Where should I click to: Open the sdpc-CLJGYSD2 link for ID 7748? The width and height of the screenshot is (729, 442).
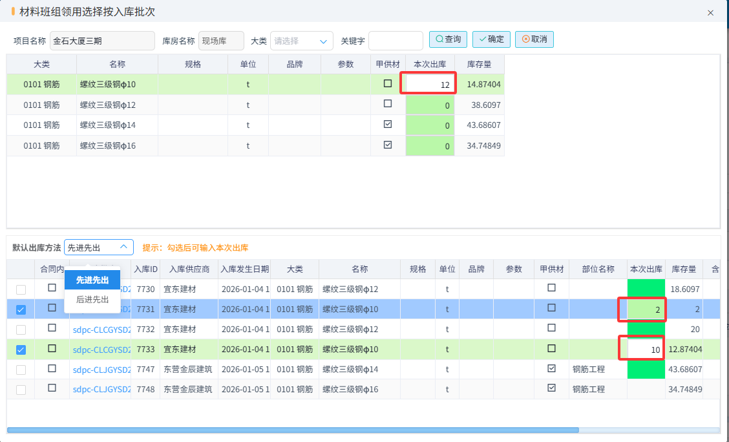(101, 390)
